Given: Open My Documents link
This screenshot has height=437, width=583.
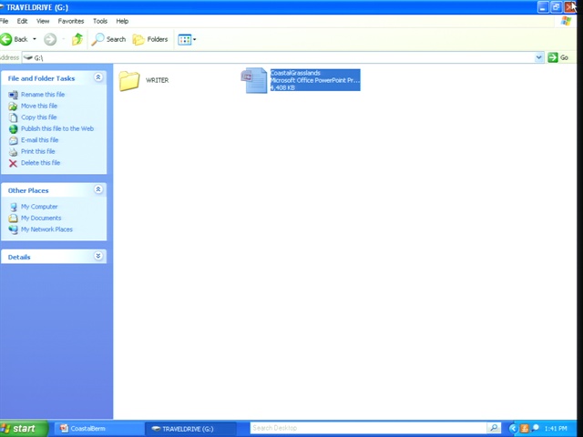Looking at the screenshot, I should coord(41,218).
